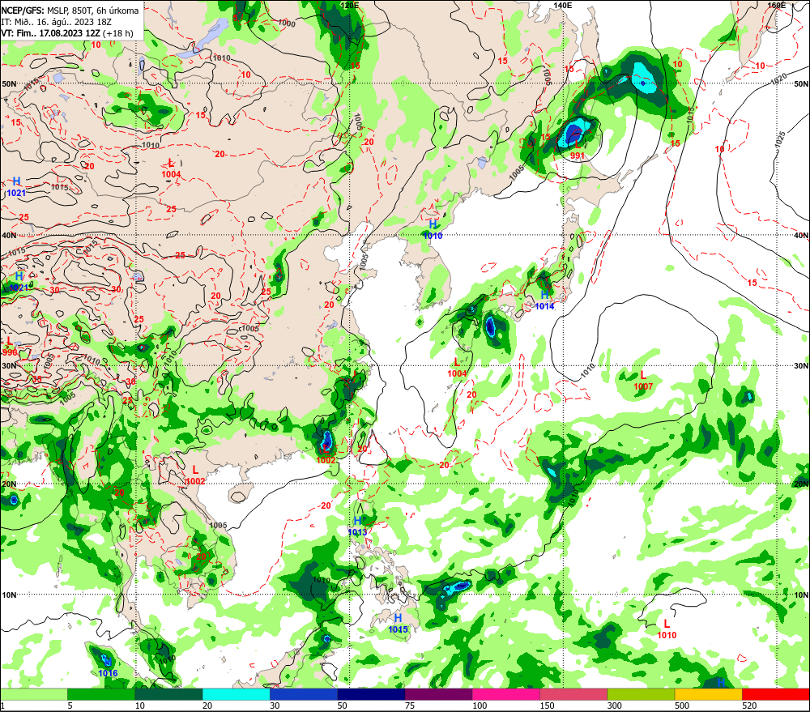Click the dark green 10–20 mm legend swatch
The width and height of the screenshot is (810, 712).
tap(168, 694)
